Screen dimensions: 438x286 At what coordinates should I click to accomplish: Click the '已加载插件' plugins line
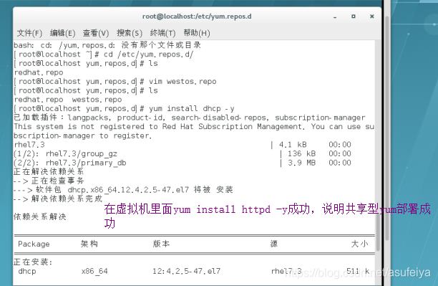[190, 118]
